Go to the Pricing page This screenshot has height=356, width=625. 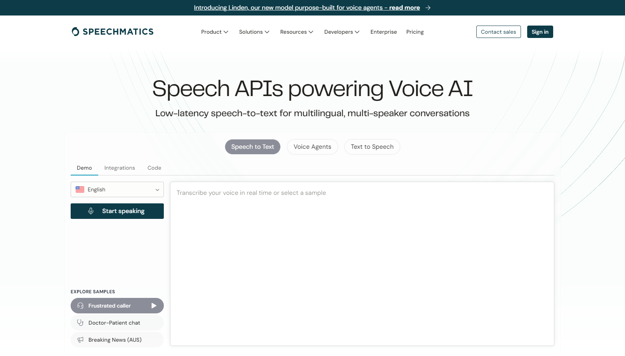[415, 32]
